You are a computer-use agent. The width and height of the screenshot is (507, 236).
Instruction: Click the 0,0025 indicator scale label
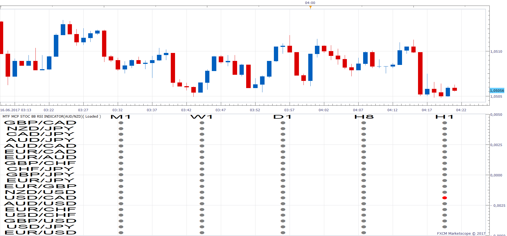click(x=496, y=145)
